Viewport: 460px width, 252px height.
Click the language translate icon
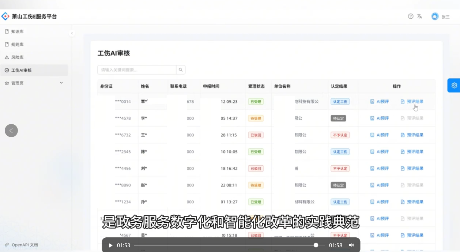coord(419,16)
